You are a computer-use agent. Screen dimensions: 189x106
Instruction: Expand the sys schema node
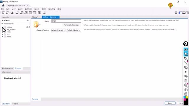tap(2, 34)
